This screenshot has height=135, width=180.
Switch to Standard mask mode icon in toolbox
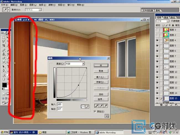pos(4,94)
